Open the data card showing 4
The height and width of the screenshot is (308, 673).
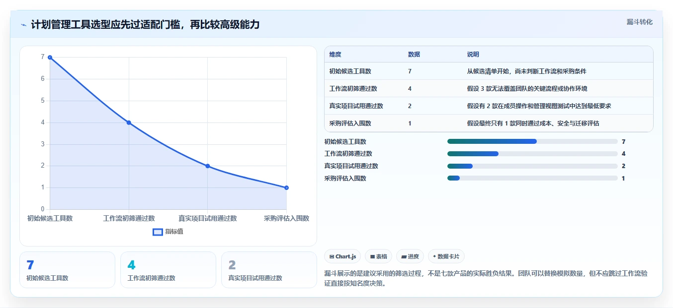click(x=168, y=270)
